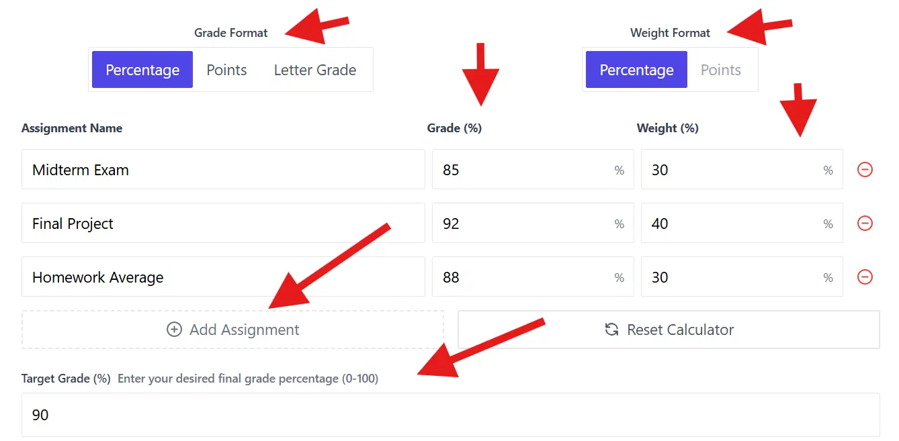Remove the Final Project assignment row
The image size is (899, 441).
[x=865, y=224]
